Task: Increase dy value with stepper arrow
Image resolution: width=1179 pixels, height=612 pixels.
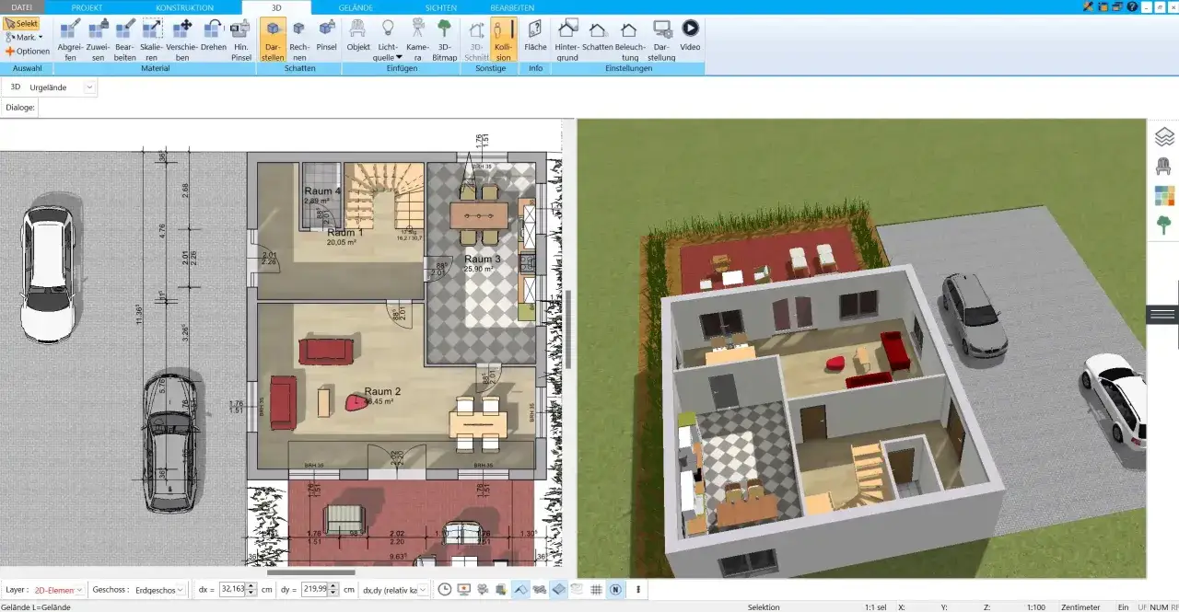Action: (x=334, y=585)
